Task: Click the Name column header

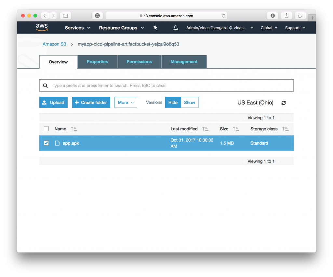Action: (60, 129)
